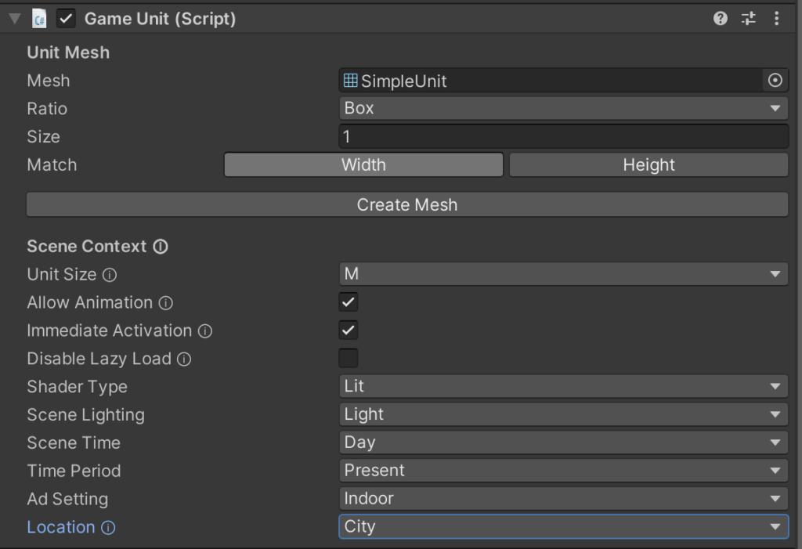Viewport: 802px width, 549px height.
Task: Open the three-dot component context menu
Action: point(776,19)
